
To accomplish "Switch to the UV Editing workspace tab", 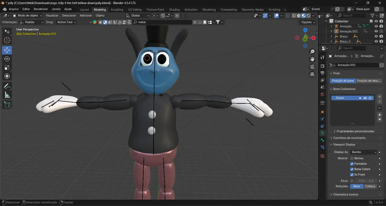I will (135, 9).
